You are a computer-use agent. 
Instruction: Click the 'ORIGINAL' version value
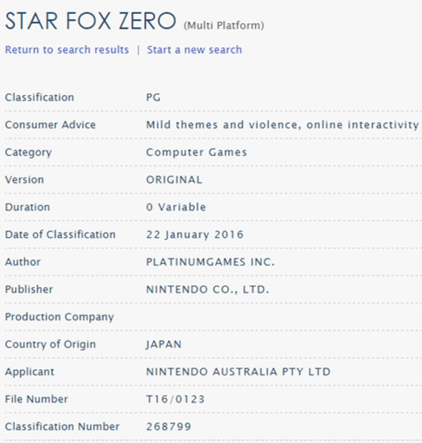point(174,180)
